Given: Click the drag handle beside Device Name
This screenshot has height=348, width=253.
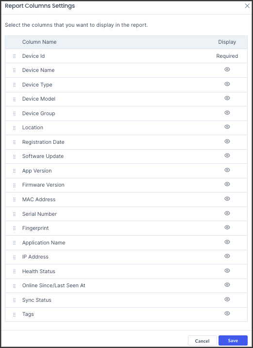Looking at the screenshot, I should click(15, 70).
